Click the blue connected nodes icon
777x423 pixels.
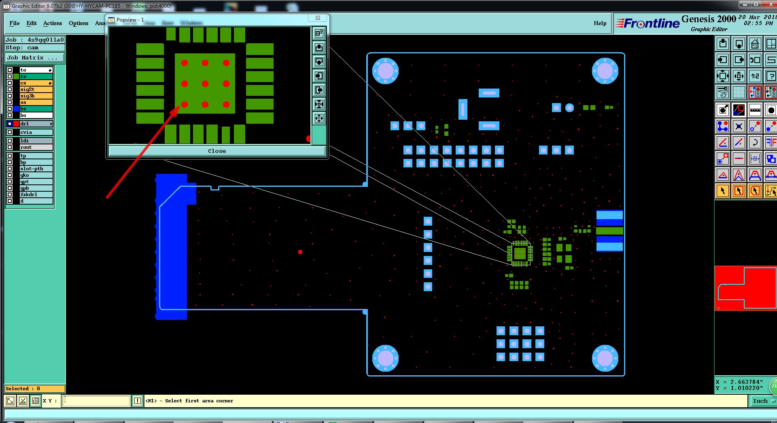(723, 126)
